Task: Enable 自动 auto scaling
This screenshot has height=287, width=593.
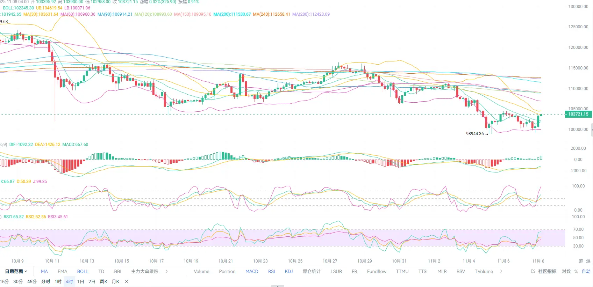Action: pos(586,271)
